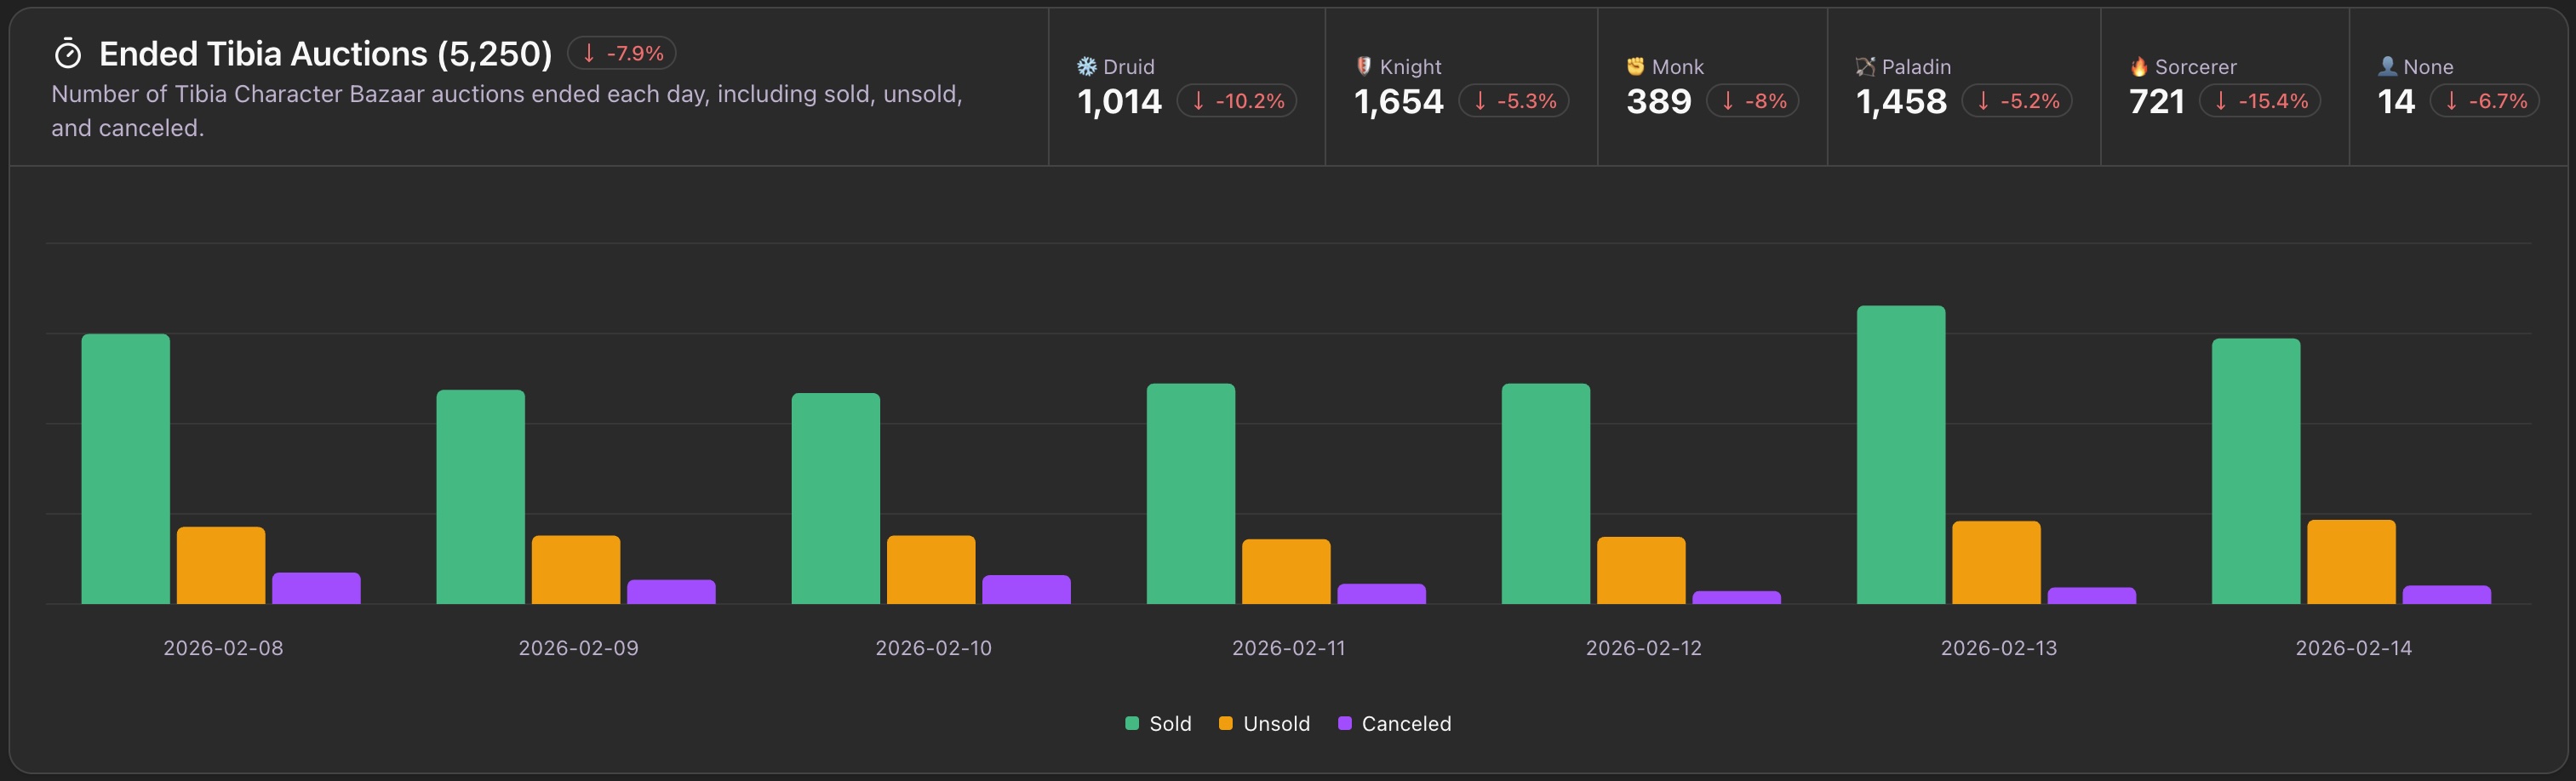The height and width of the screenshot is (781, 2576).
Task: Click the orange Unsold bar for 2026-02-10
Action: coord(931,570)
